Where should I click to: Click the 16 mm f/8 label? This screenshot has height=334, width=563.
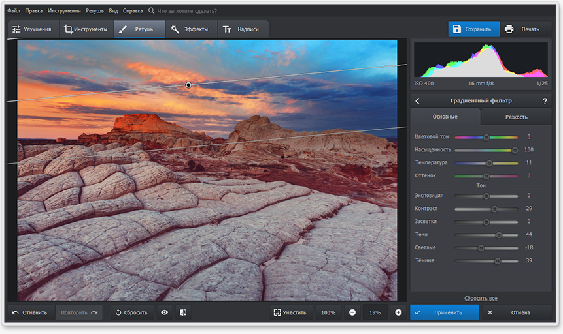[481, 83]
